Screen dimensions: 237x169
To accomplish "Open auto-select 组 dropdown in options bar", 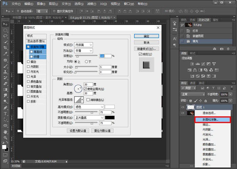I will (42, 11).
